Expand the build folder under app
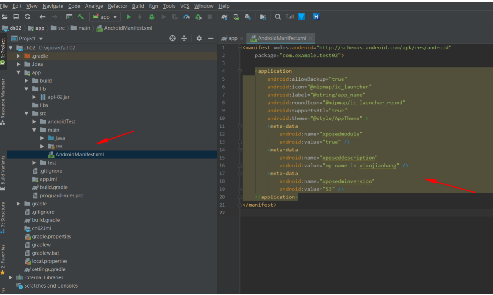 (26, 81)
